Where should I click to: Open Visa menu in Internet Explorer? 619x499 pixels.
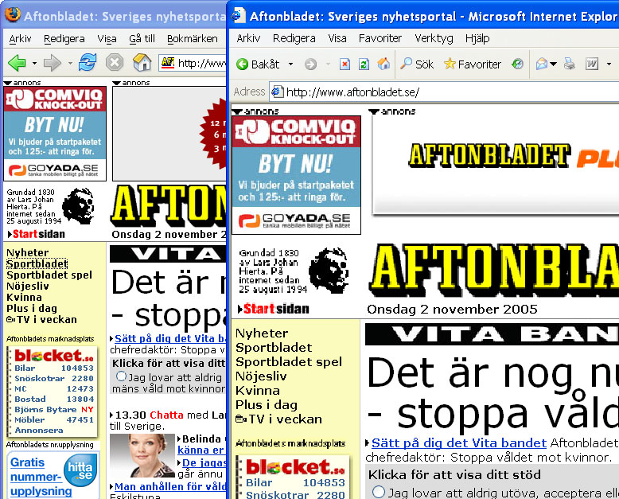click(x=337, y=38)
